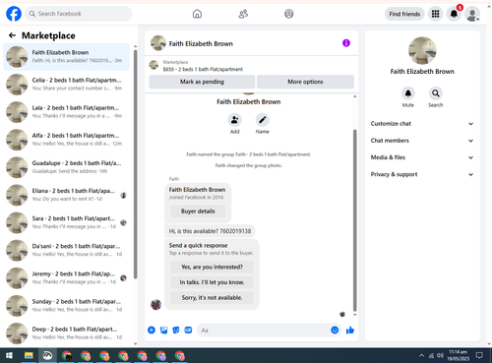The image size is (492, 363).
Task: Open more actions plus icon in composer
Action: point(152,330)
